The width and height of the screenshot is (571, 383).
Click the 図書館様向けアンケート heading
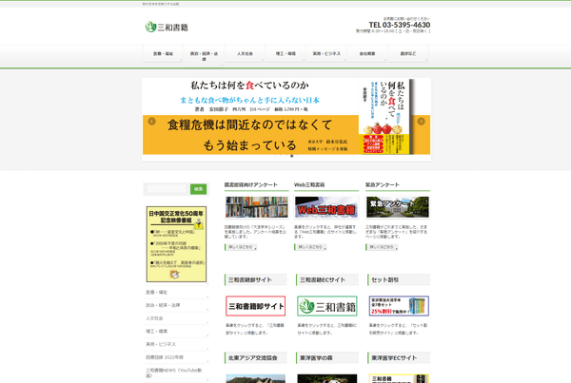click(x=251, y=184)
